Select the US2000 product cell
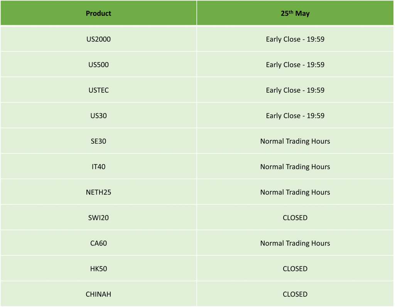Image resolution: width=395 pixels, height=307 pixels. click(98, 39)
